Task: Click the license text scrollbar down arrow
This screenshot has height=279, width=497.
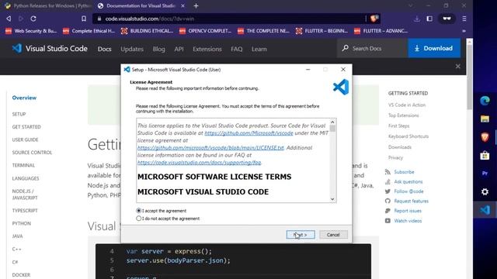Action: click(x=332, y=199)
